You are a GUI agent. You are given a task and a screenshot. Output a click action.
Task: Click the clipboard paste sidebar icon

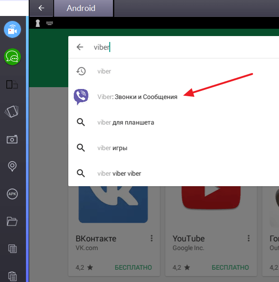pyautogui.click(x=12, y=276)
